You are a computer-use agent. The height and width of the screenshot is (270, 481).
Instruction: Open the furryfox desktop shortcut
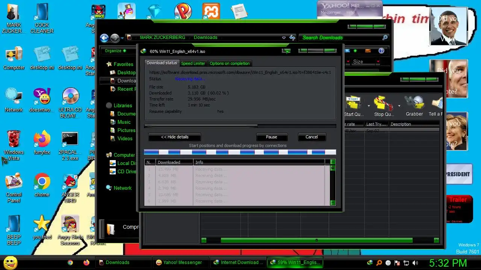click(x=42, y=142)
